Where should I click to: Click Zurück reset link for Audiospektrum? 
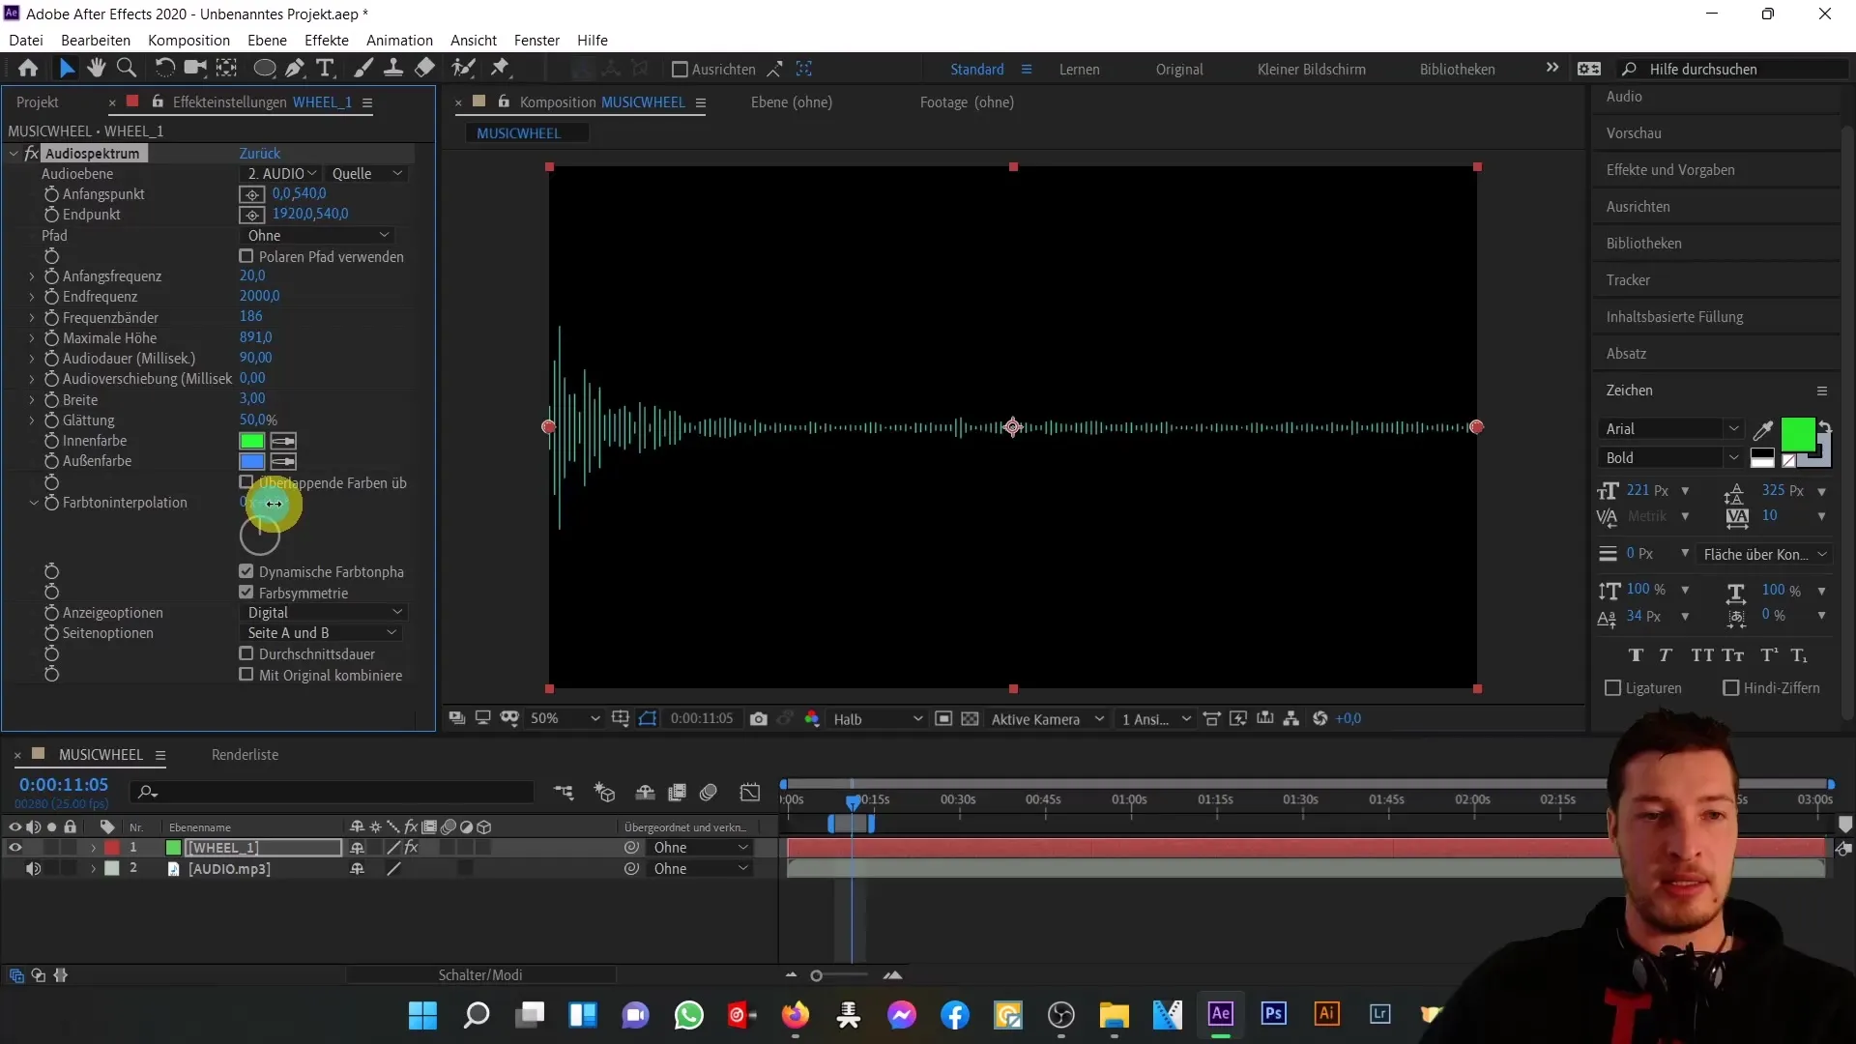click(260, 154)
